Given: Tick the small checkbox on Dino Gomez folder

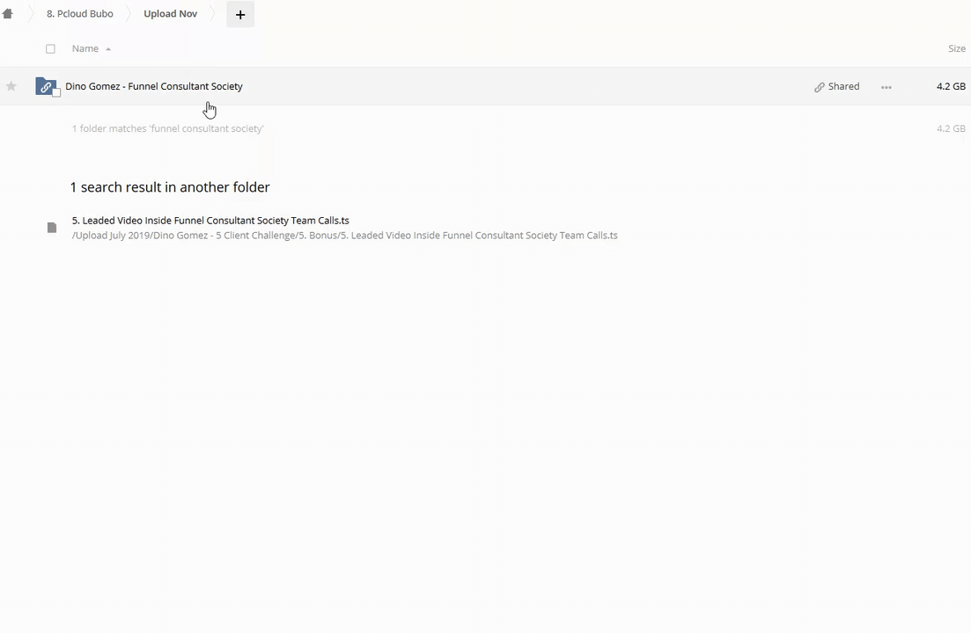Looking at the screenshot, I should click(57, 93).
